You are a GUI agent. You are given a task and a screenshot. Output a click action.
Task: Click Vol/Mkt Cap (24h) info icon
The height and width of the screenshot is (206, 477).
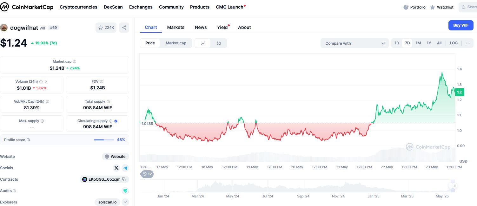pos(48,102)
